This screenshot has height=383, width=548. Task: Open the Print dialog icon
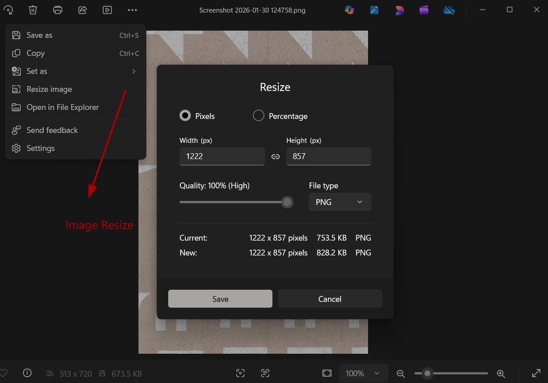click(58, 10)
